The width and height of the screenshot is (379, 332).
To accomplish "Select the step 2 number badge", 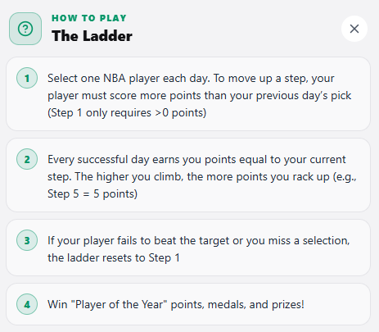I will 27,159.
